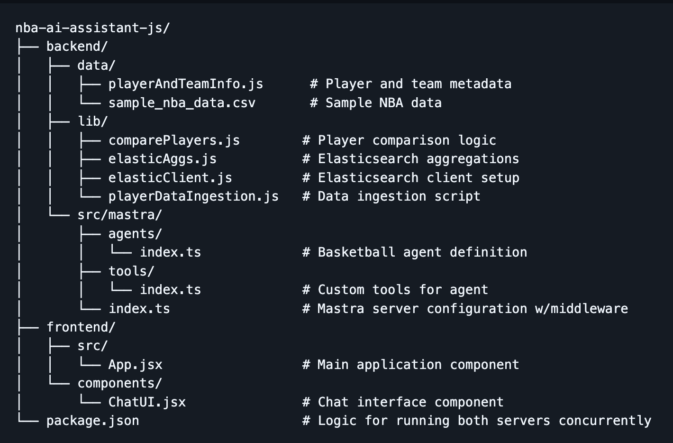Click the components/ folder name
The width and height of the screenshot is (673, 443).
(119, 383)
